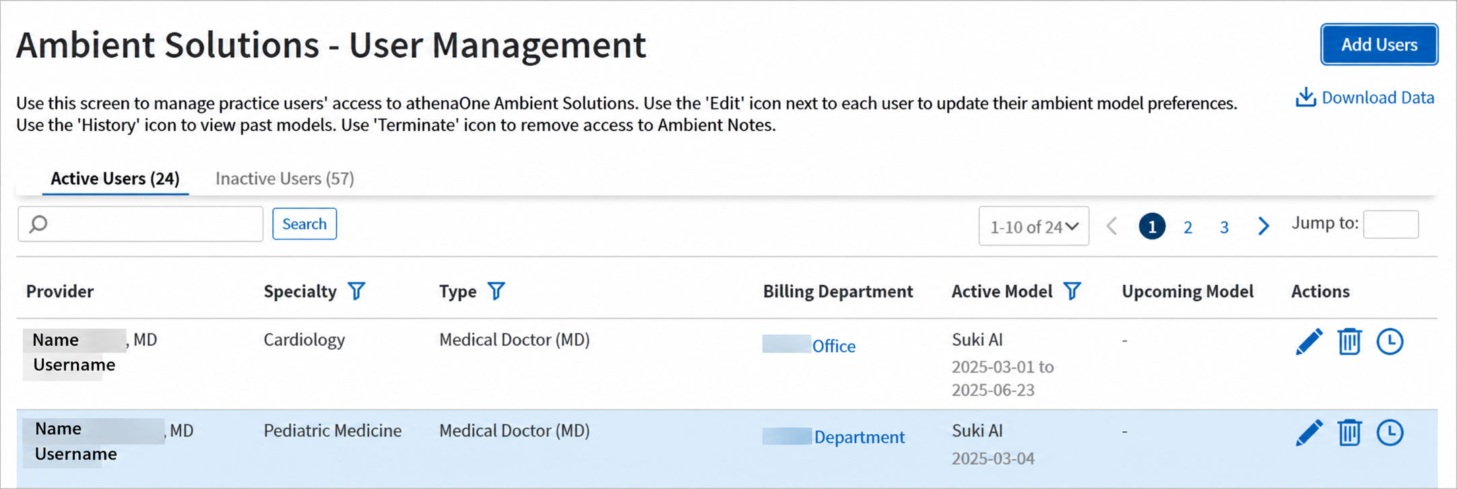Terminate the Cardiology provider's access
The image size is (1457, 489).
point(1349,342)
